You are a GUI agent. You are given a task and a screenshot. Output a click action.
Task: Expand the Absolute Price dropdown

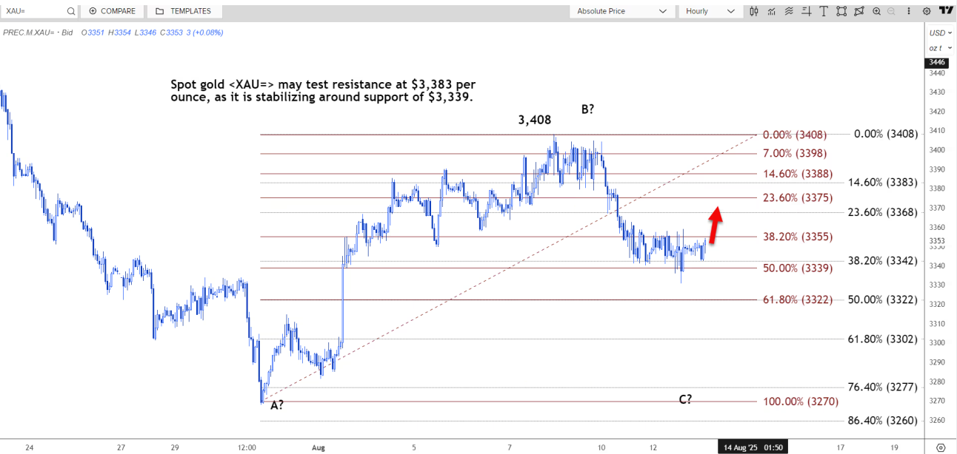tap(621, 11)
